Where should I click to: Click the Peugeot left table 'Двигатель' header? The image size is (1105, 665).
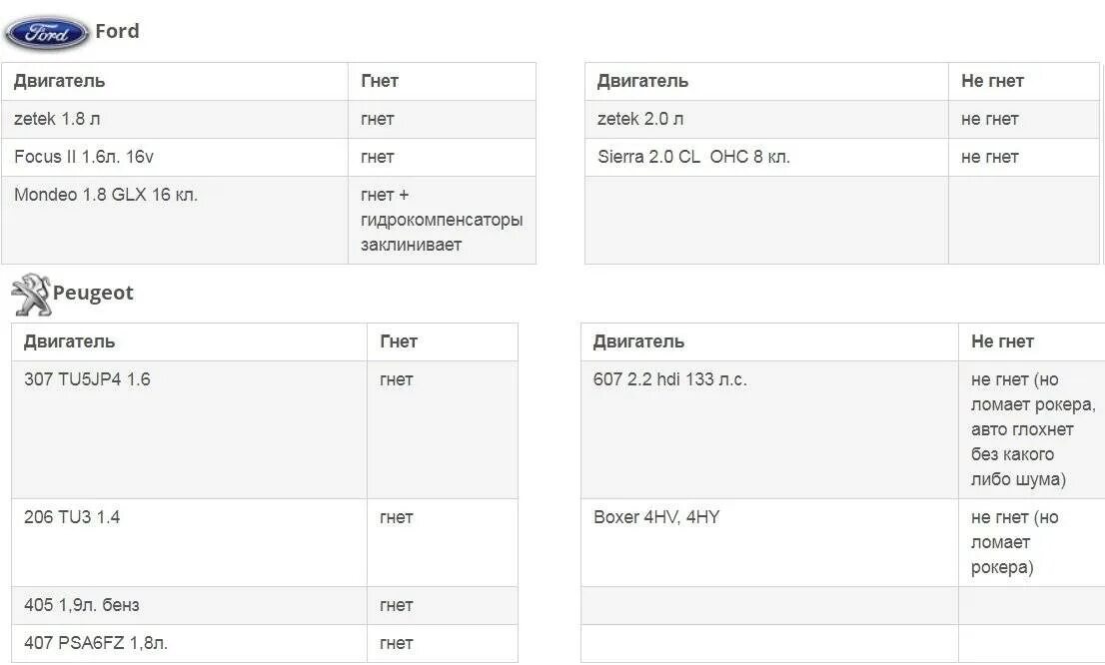(189, 341)
